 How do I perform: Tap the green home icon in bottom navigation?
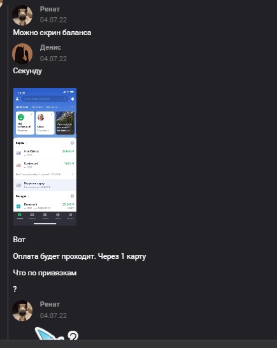coord(20,215)
